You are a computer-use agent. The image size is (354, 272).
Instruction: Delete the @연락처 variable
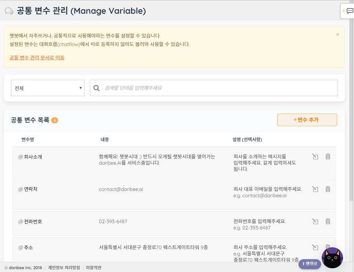click(328, 189)
